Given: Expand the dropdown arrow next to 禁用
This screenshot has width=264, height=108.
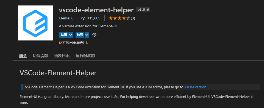Looking at the screenshot, I should [x=71, y=35].
